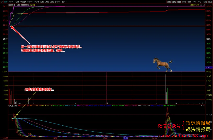
Task: Click the 乾坤分时线 indicator label
Action: coord(25,5)
